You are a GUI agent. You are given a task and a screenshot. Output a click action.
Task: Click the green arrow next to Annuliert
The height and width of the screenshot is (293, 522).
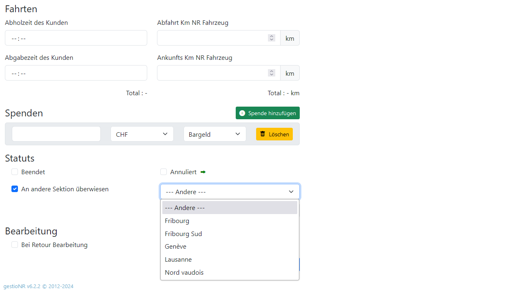click(203, 172)
